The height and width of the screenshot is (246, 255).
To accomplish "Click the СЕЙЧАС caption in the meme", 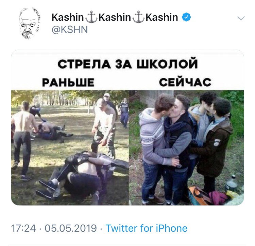I will click(x=185, y=82).
